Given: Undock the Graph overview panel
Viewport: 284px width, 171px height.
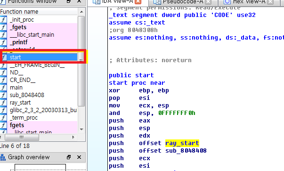Looking at the screenshot, I should click(69, 157).
